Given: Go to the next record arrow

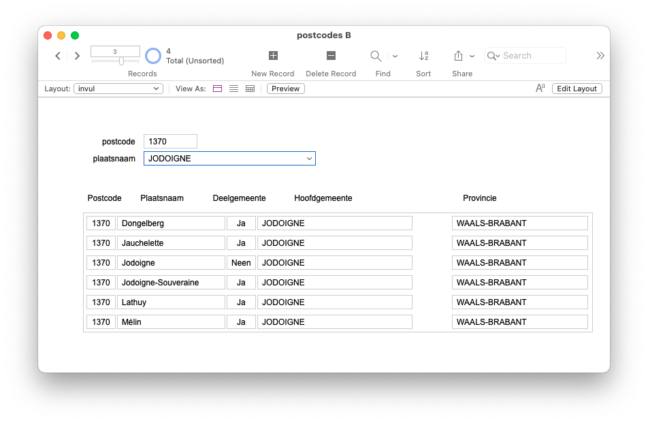Looking at the screenshot, I should pos(77,56).
